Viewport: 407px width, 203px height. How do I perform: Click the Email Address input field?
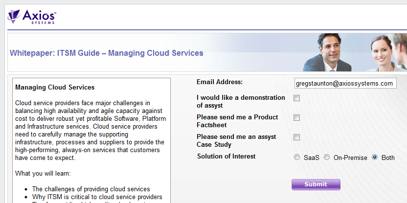[x=345, y=83]
